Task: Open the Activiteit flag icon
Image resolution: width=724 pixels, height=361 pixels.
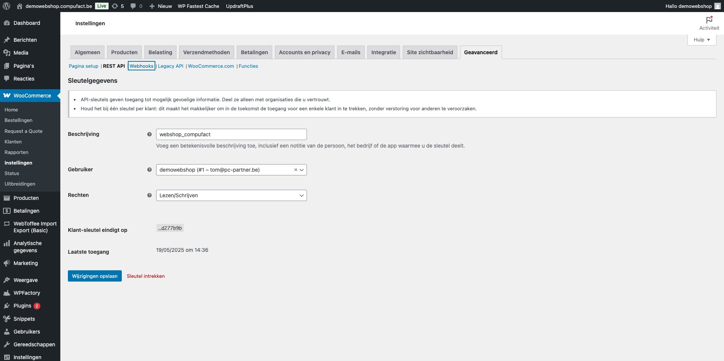Action: pyautogui.click(x=709, y=20)
